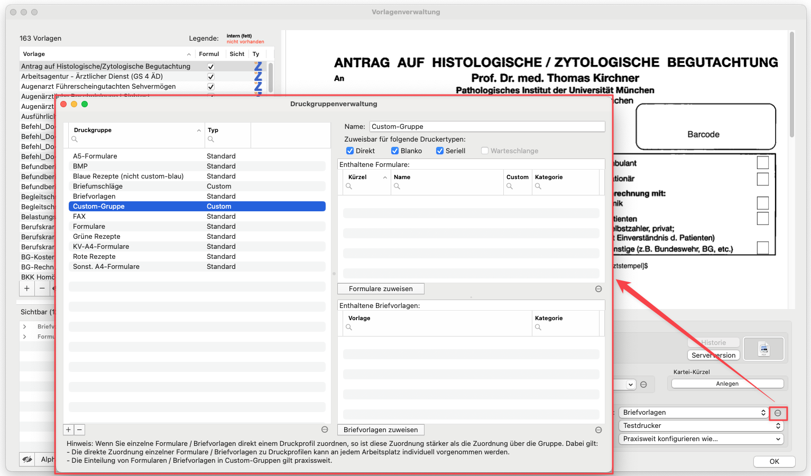Open the options circle below the Druckgruppe list

[x=325, y=430]
